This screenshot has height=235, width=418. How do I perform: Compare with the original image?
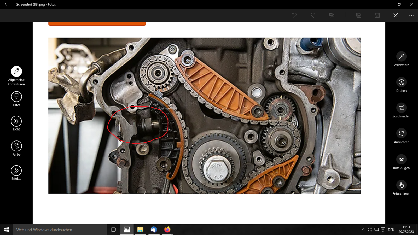(331, 15)
